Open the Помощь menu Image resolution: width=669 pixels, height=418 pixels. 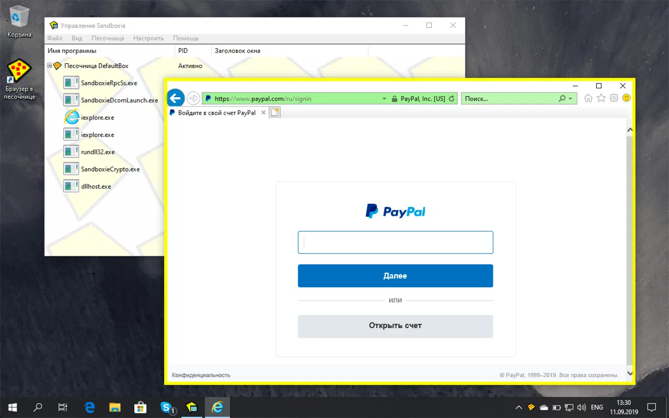pyautogui.click(x=186, y=38)
